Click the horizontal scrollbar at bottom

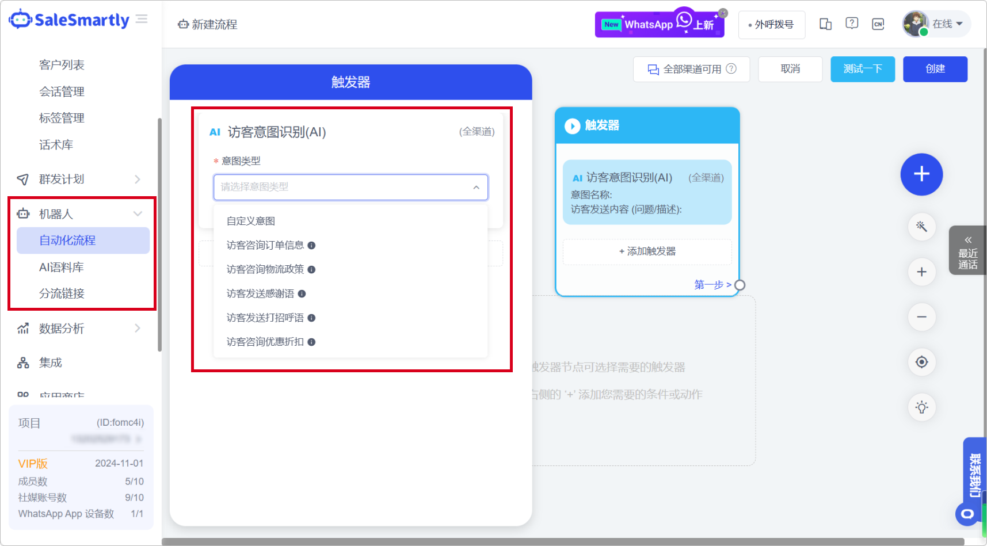tap(562, 541)
